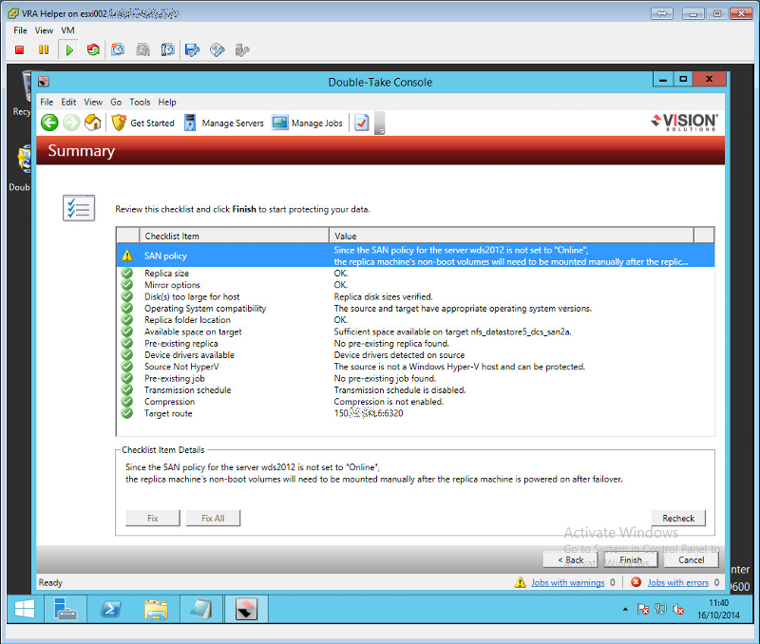Select the Target route checklist row

tap(415, 413)
